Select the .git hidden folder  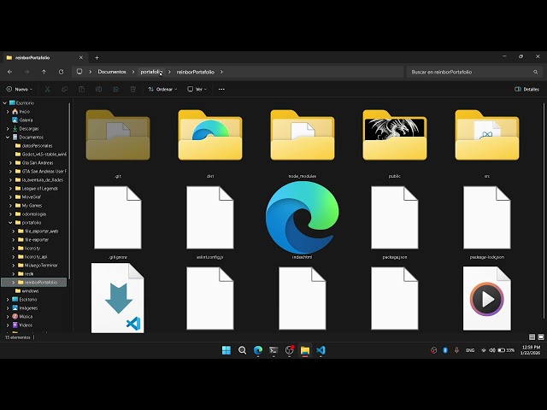click(118, 137)
